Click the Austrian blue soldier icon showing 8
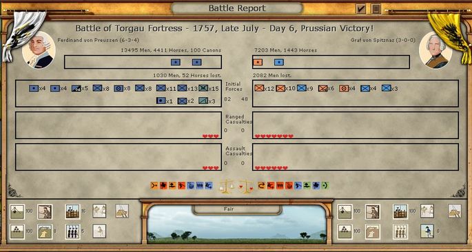472x252 pixels. coord(427,231)
